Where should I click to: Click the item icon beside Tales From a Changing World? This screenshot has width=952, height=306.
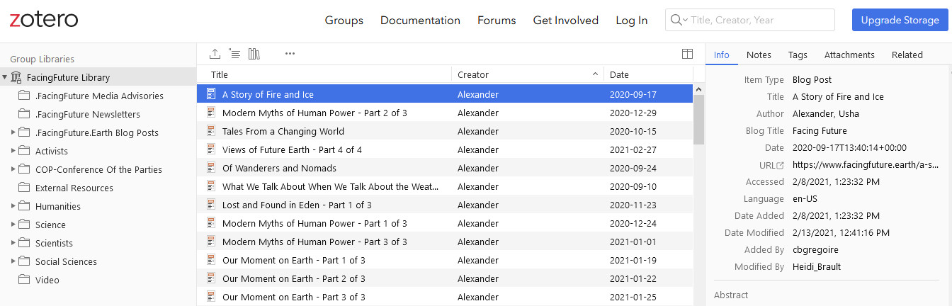(x=210, y=130)
